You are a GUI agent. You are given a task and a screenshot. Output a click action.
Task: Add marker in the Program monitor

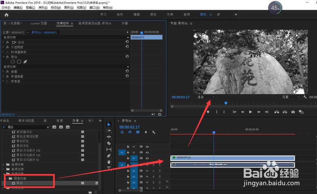pos(208,112)
